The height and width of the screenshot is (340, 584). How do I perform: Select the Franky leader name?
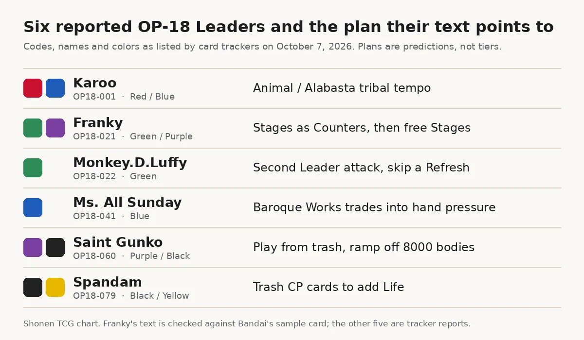(98, 123)
